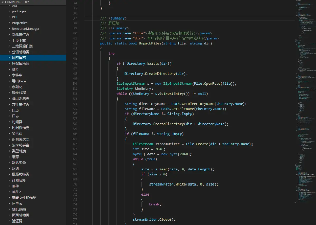The width and height of the screenshot is (316, 225).
Task: Click the highlighted 加密解密 folder
Action: tap(19, 58)
